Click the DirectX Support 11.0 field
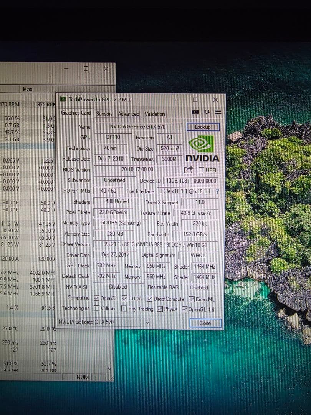This screenshot has height=415, width=311. pyautogui.click(x=200, y=202)
